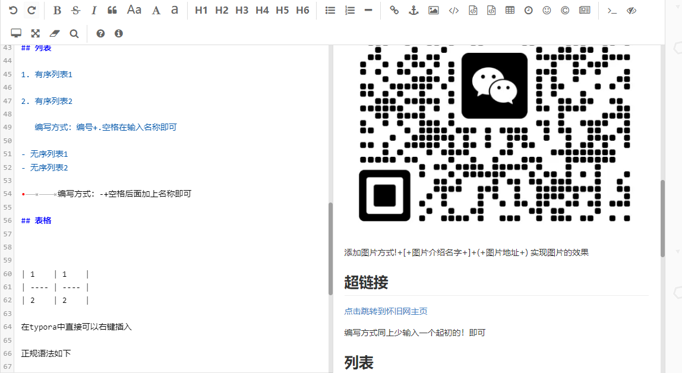Image resolution: width=682 pixels, height=373 pixels.
Task: Clear editor content with eraser
Action: point(55,33)
